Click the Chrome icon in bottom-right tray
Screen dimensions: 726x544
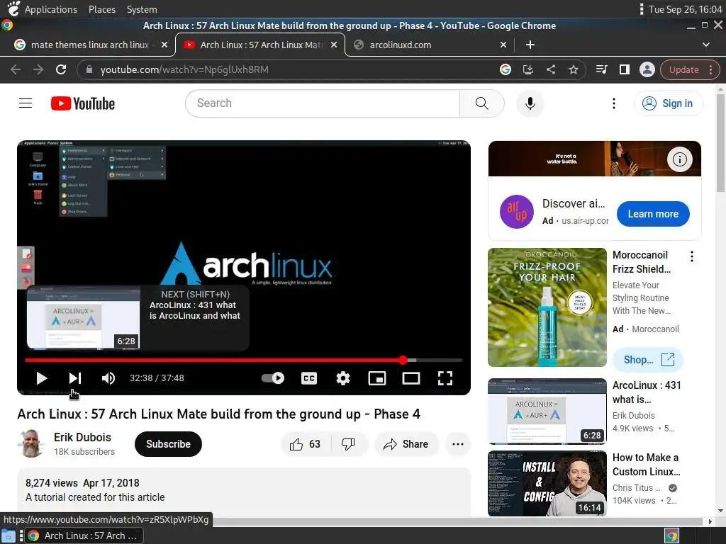click(x=672, y=535)
